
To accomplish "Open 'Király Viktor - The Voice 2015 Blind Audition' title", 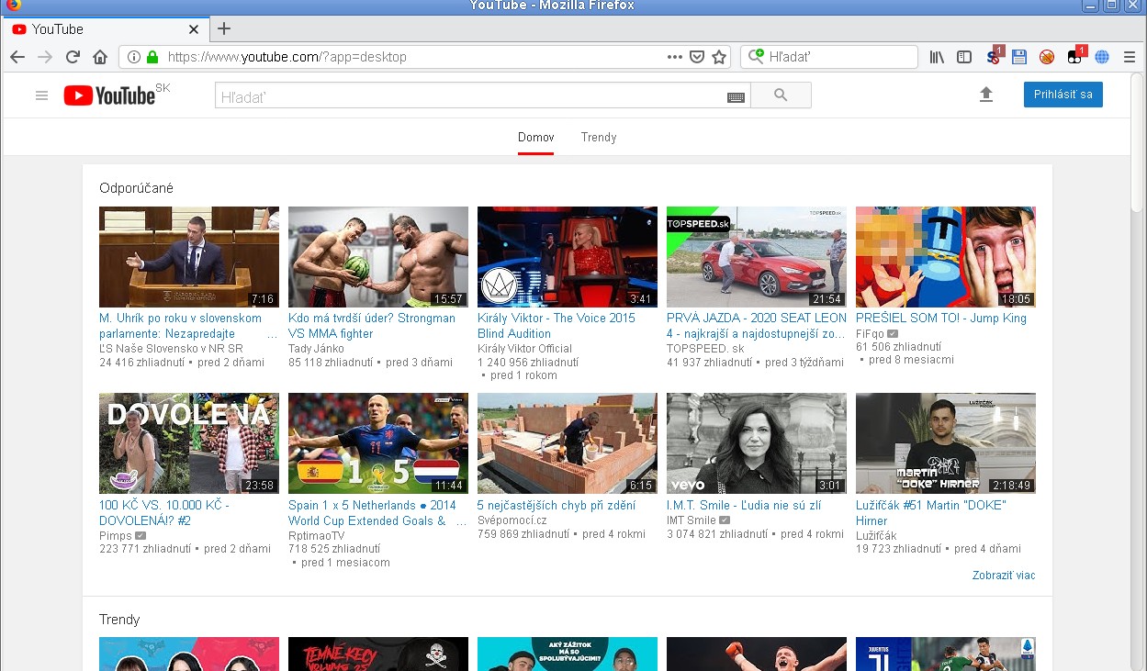I will tap(557, 326).
